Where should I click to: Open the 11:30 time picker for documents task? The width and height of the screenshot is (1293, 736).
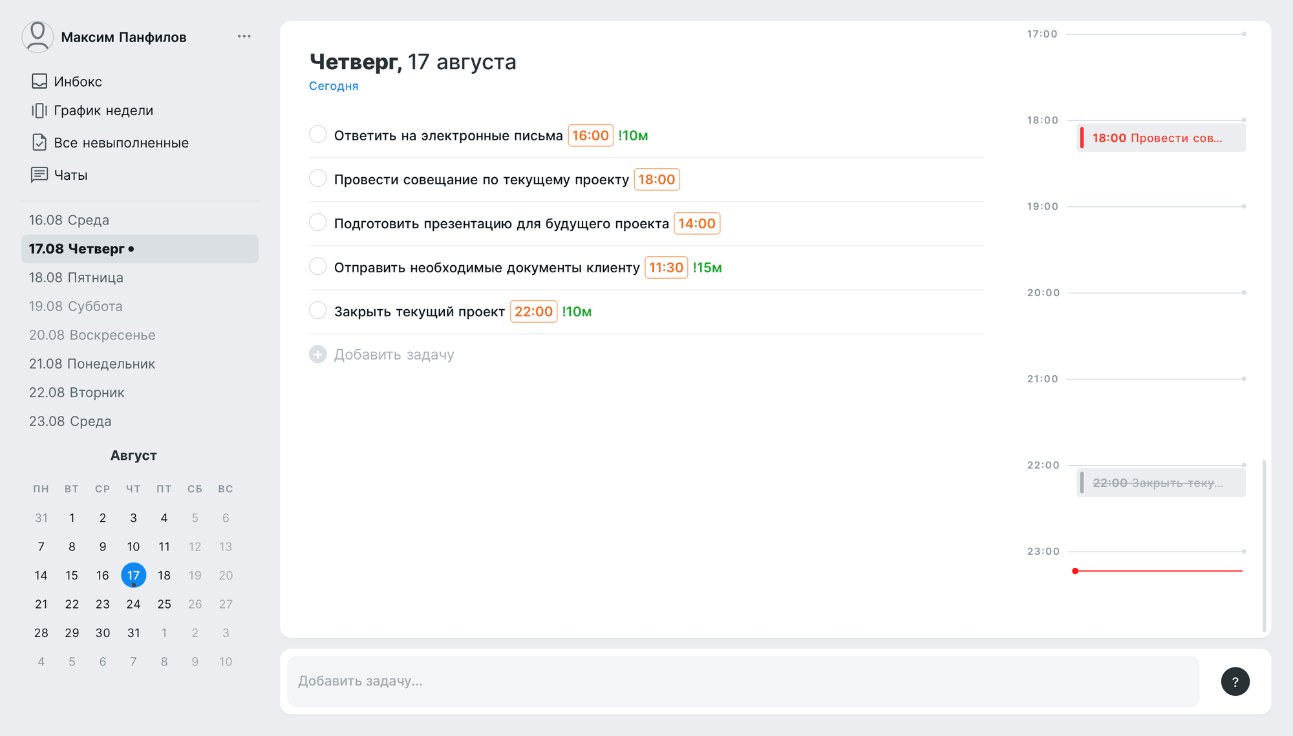click(667, 267)
